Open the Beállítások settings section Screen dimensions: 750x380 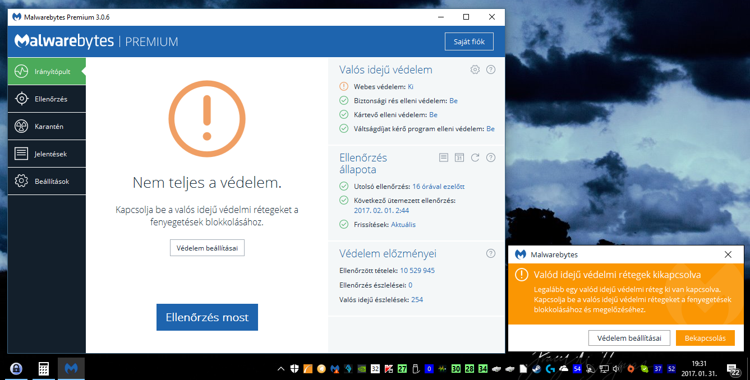[x=47, y=181]
